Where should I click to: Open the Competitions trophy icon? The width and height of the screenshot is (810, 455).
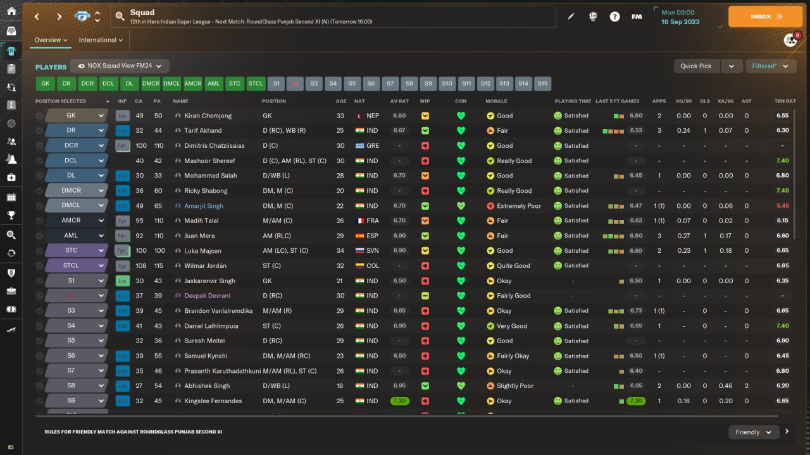(x=11, y=215)
